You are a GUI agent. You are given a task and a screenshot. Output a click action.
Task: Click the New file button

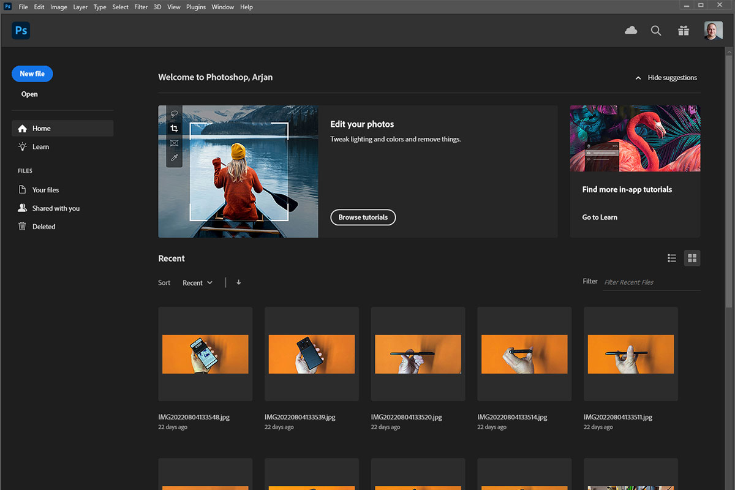32,73
